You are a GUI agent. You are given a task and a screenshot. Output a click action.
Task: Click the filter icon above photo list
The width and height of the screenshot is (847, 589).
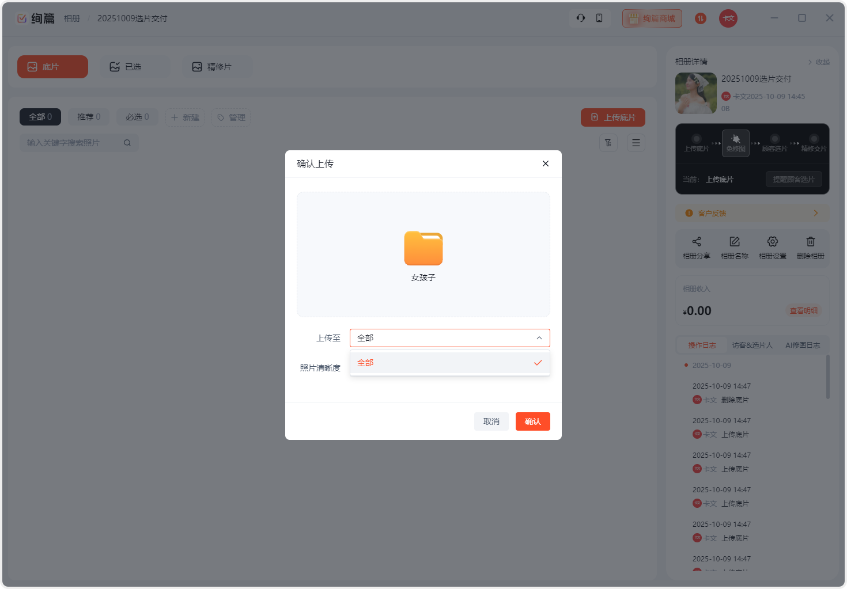[x=608, y=143]
